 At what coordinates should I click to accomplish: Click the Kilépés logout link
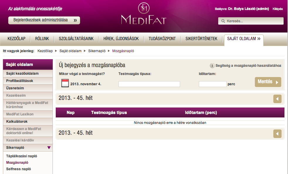[277, 9]
